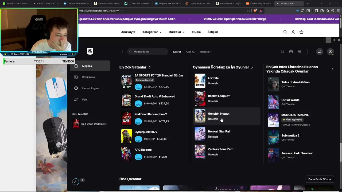The image size is (342, 192).
Task: Open the Wraith Esports account icon
Action: (293, 32)
